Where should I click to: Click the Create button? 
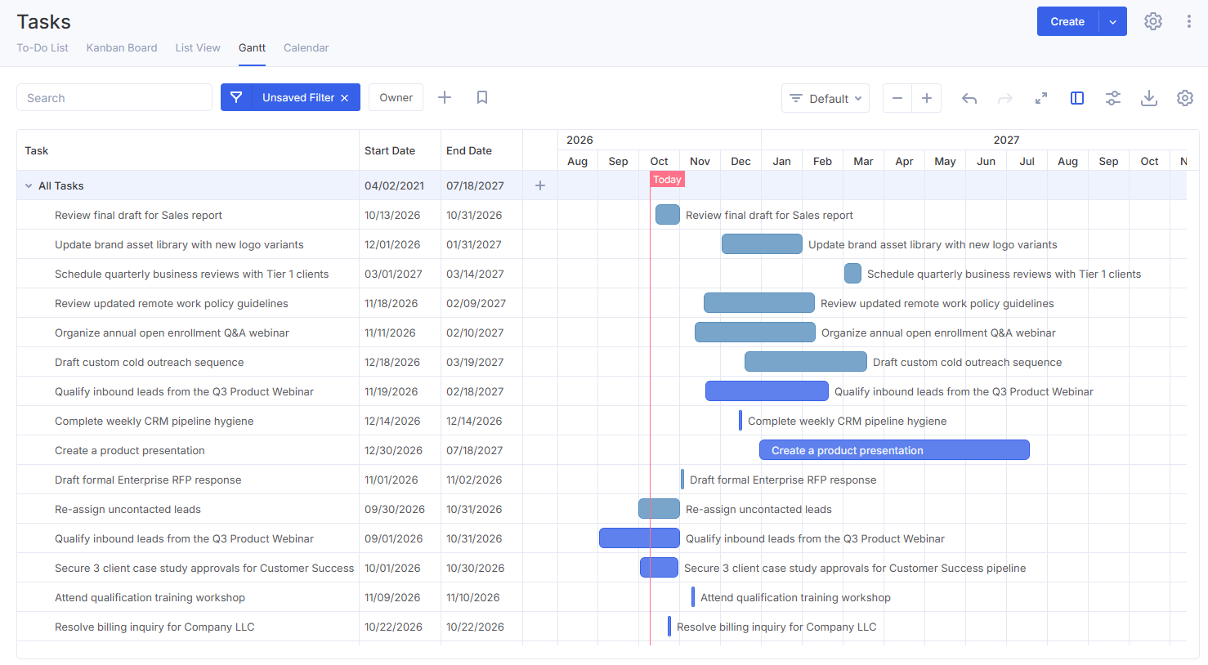coord(1067,22)
